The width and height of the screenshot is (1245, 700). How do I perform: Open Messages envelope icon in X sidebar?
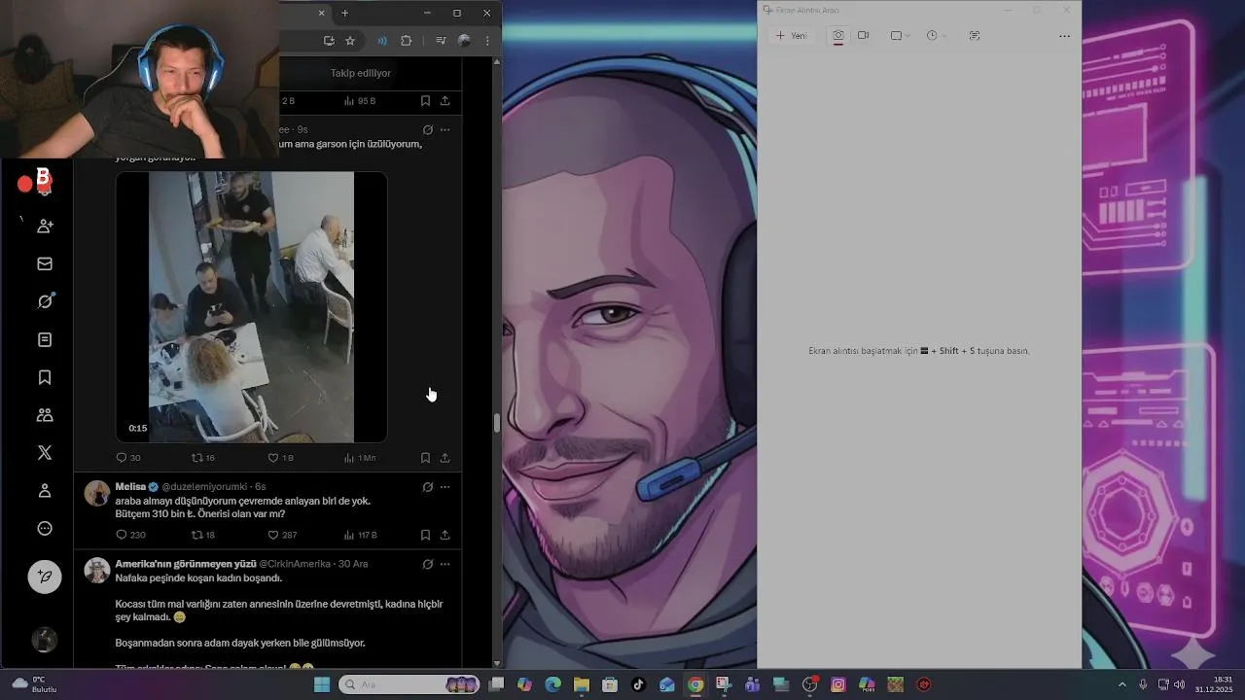[45, 263]
